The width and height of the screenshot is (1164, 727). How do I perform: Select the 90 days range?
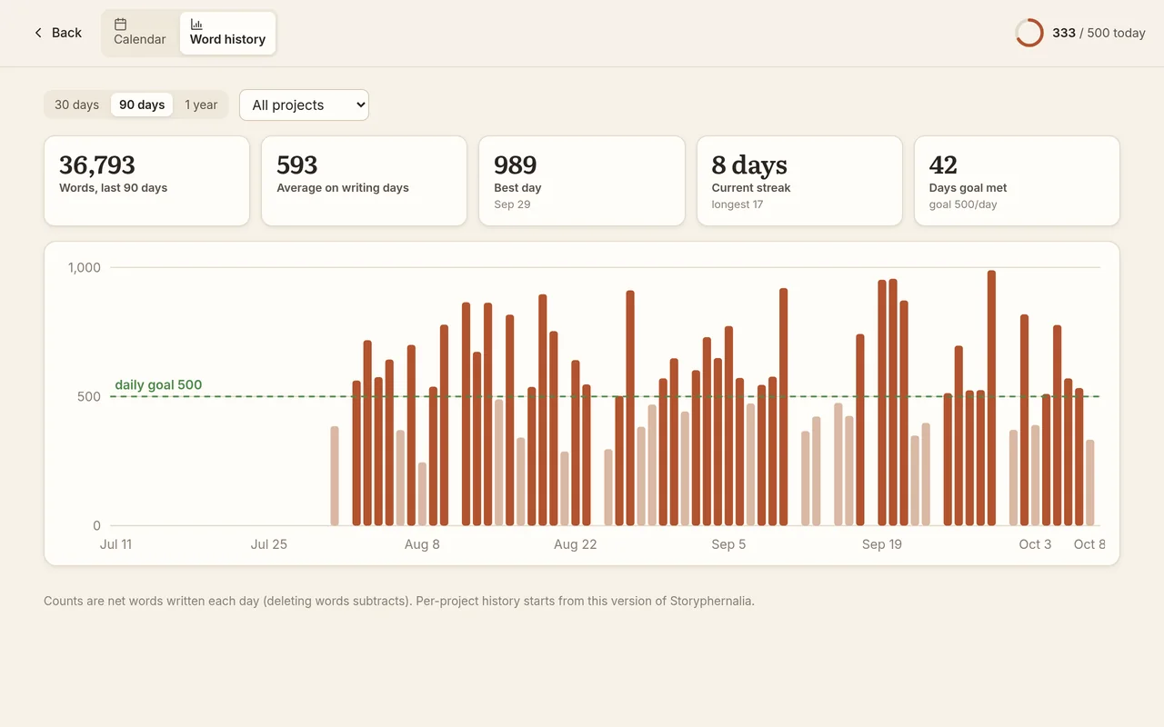click(x=142, y=105)
